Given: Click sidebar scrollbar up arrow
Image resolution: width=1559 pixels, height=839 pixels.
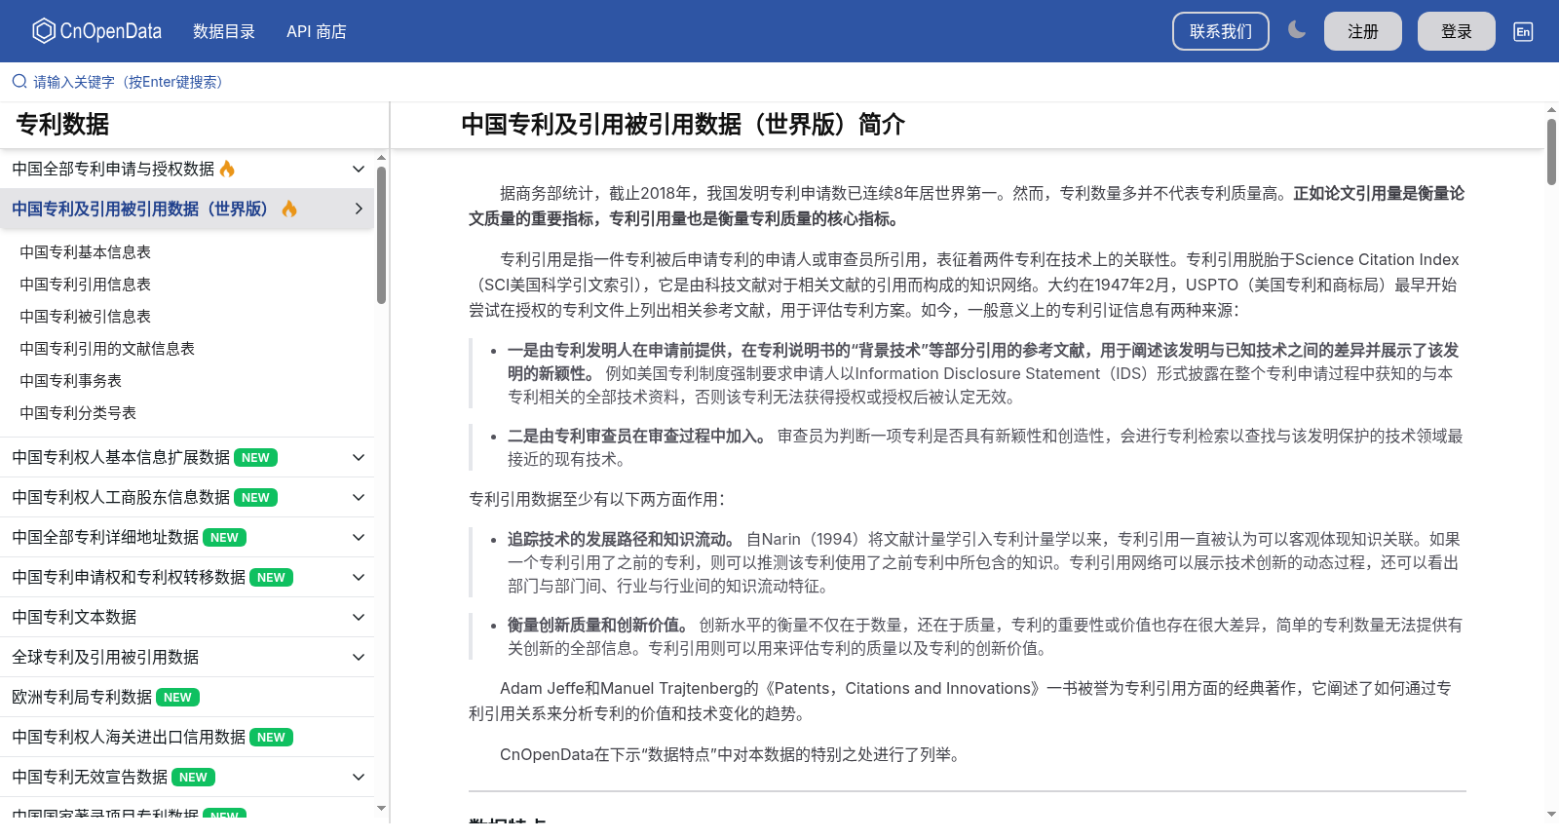Looking at the screenshot, I should pos(381,157).
